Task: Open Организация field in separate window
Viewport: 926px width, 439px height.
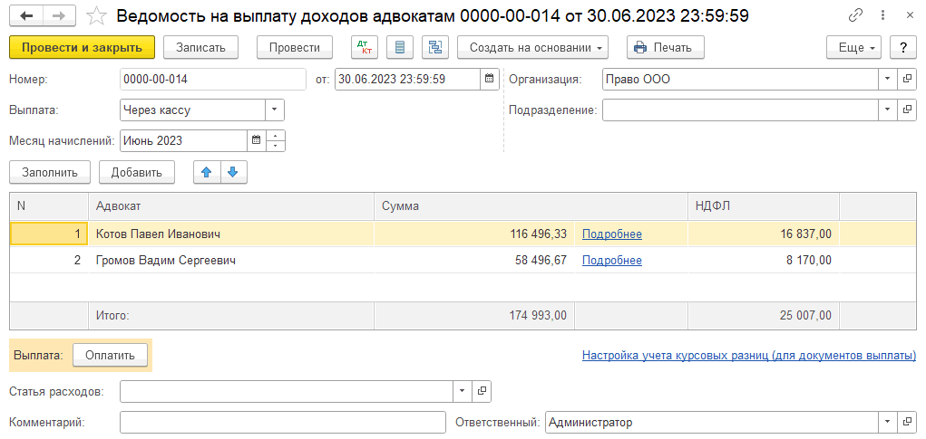Action: [x=907, y=79]
